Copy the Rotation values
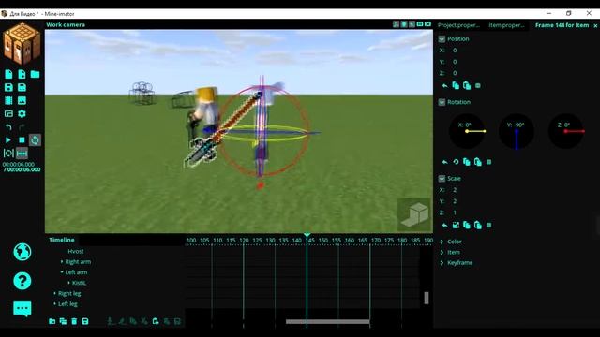This screenshot has height=337, width=600. click(467, 162)
